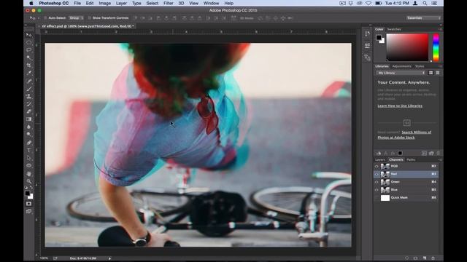Toggle visibility of the Blue channel
467x262 pixels.
tap(377, 190)
